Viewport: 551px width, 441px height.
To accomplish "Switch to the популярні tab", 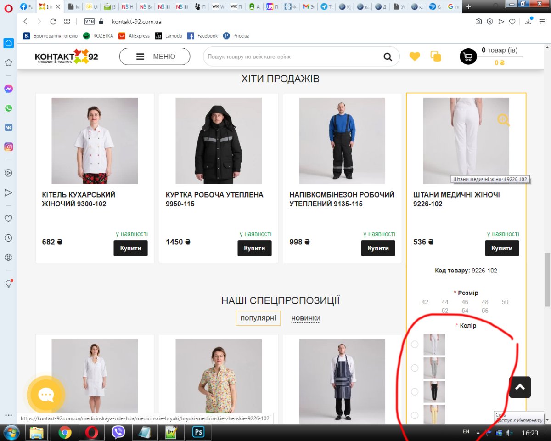I will pyautogui.click(x=258, y=318).
